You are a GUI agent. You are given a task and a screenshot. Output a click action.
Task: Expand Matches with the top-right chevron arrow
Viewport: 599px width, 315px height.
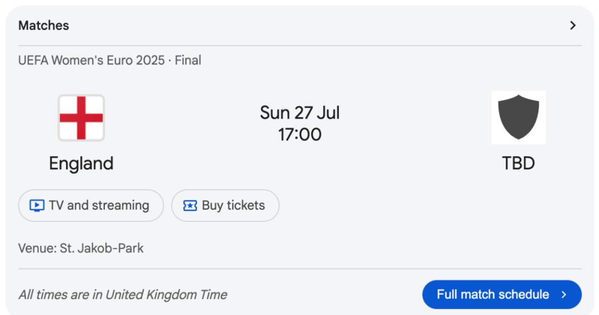(x=572, y=26)
